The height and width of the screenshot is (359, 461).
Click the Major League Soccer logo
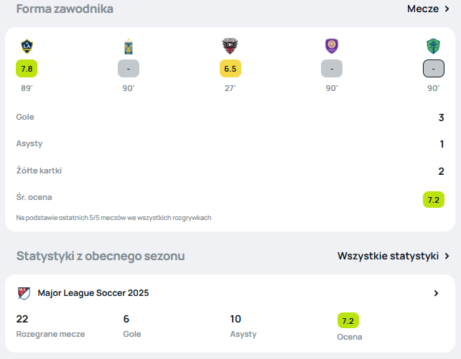(24, 293)
